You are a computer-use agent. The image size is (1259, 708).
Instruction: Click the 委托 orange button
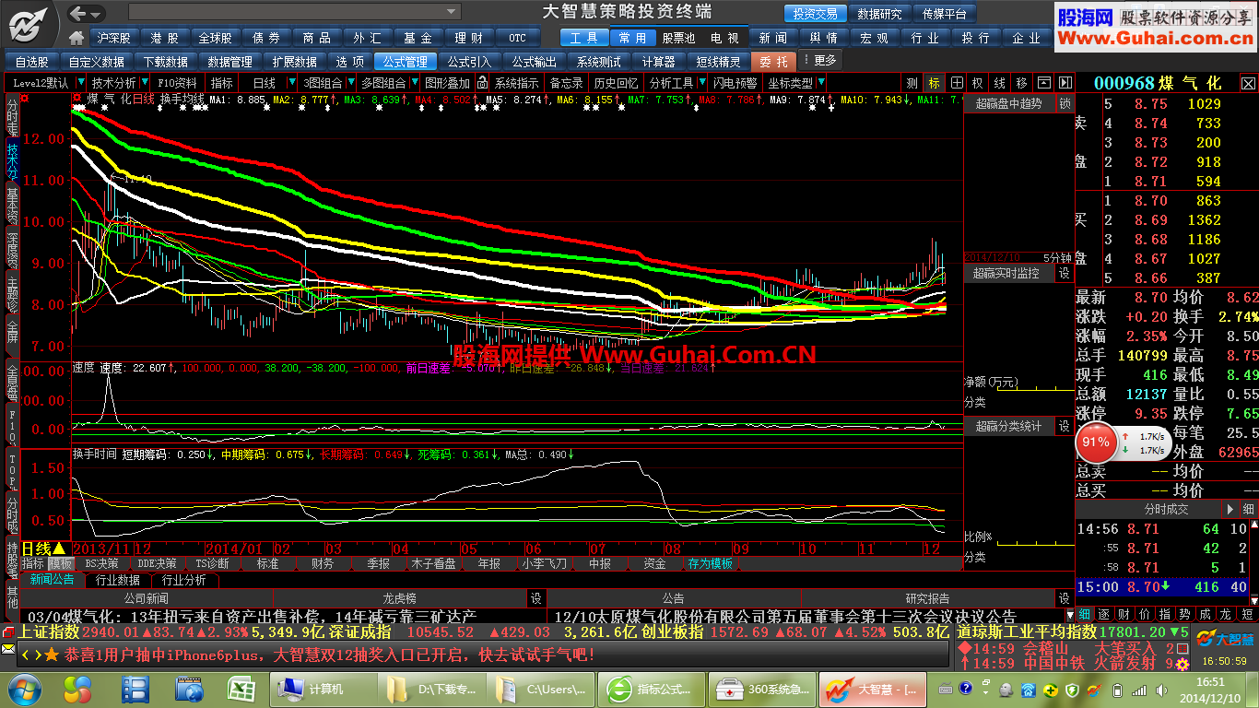773,61
